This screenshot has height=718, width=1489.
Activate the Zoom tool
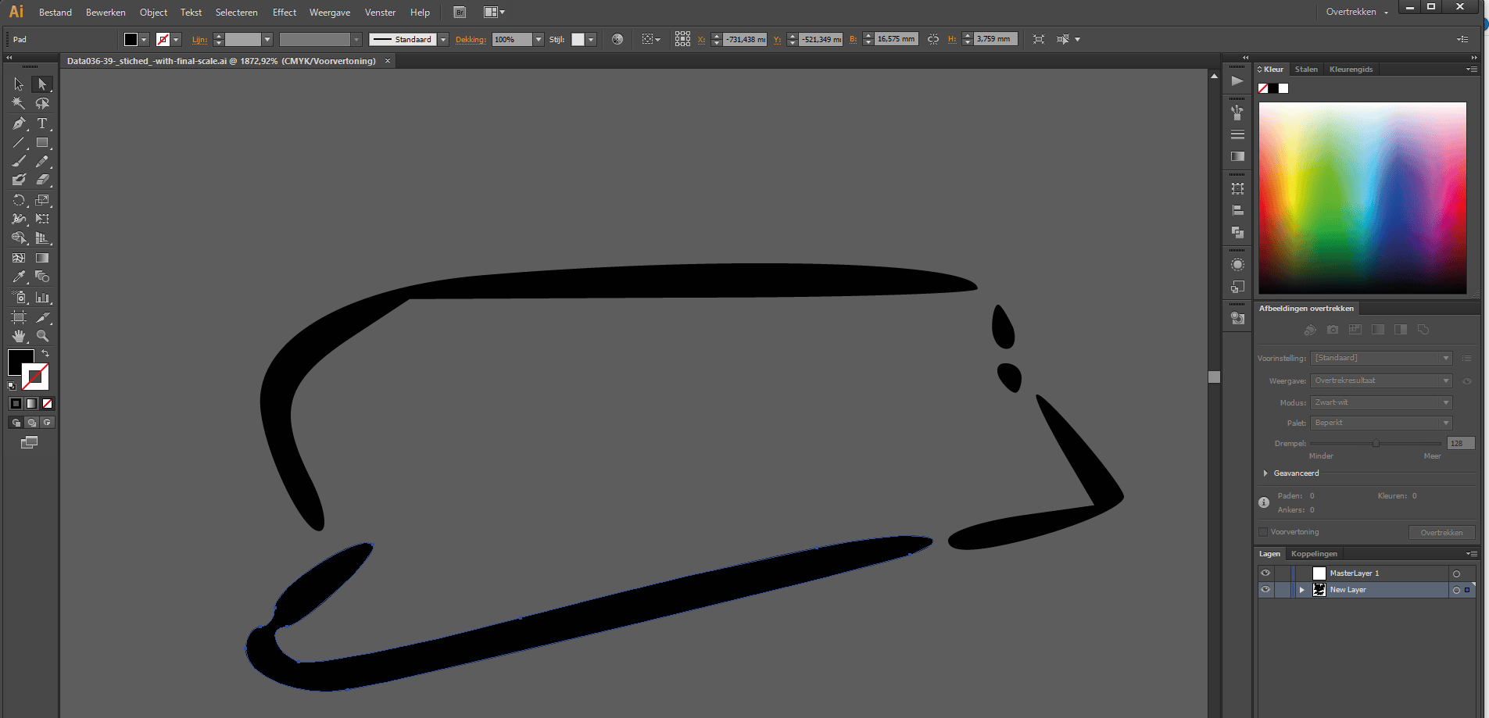point(42,336)
